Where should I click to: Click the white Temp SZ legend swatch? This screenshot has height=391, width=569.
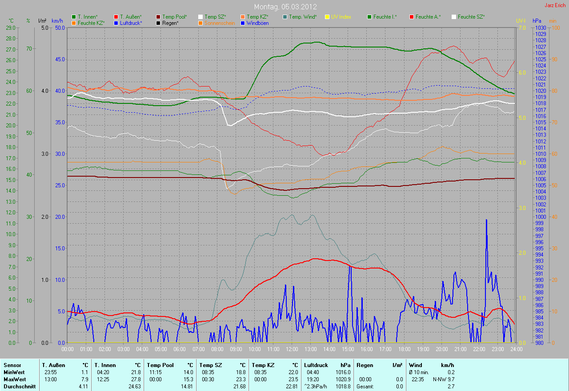pos(200,17)
